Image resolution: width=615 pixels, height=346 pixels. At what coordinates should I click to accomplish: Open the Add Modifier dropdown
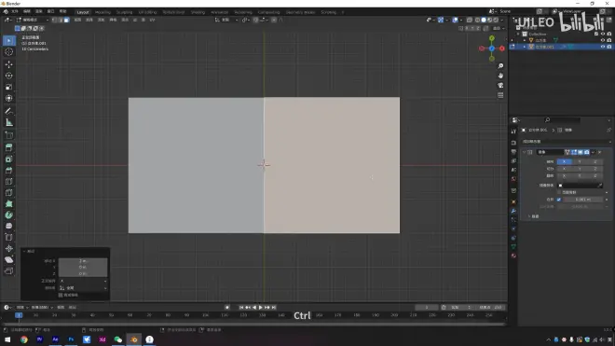[x=567, y=142]
